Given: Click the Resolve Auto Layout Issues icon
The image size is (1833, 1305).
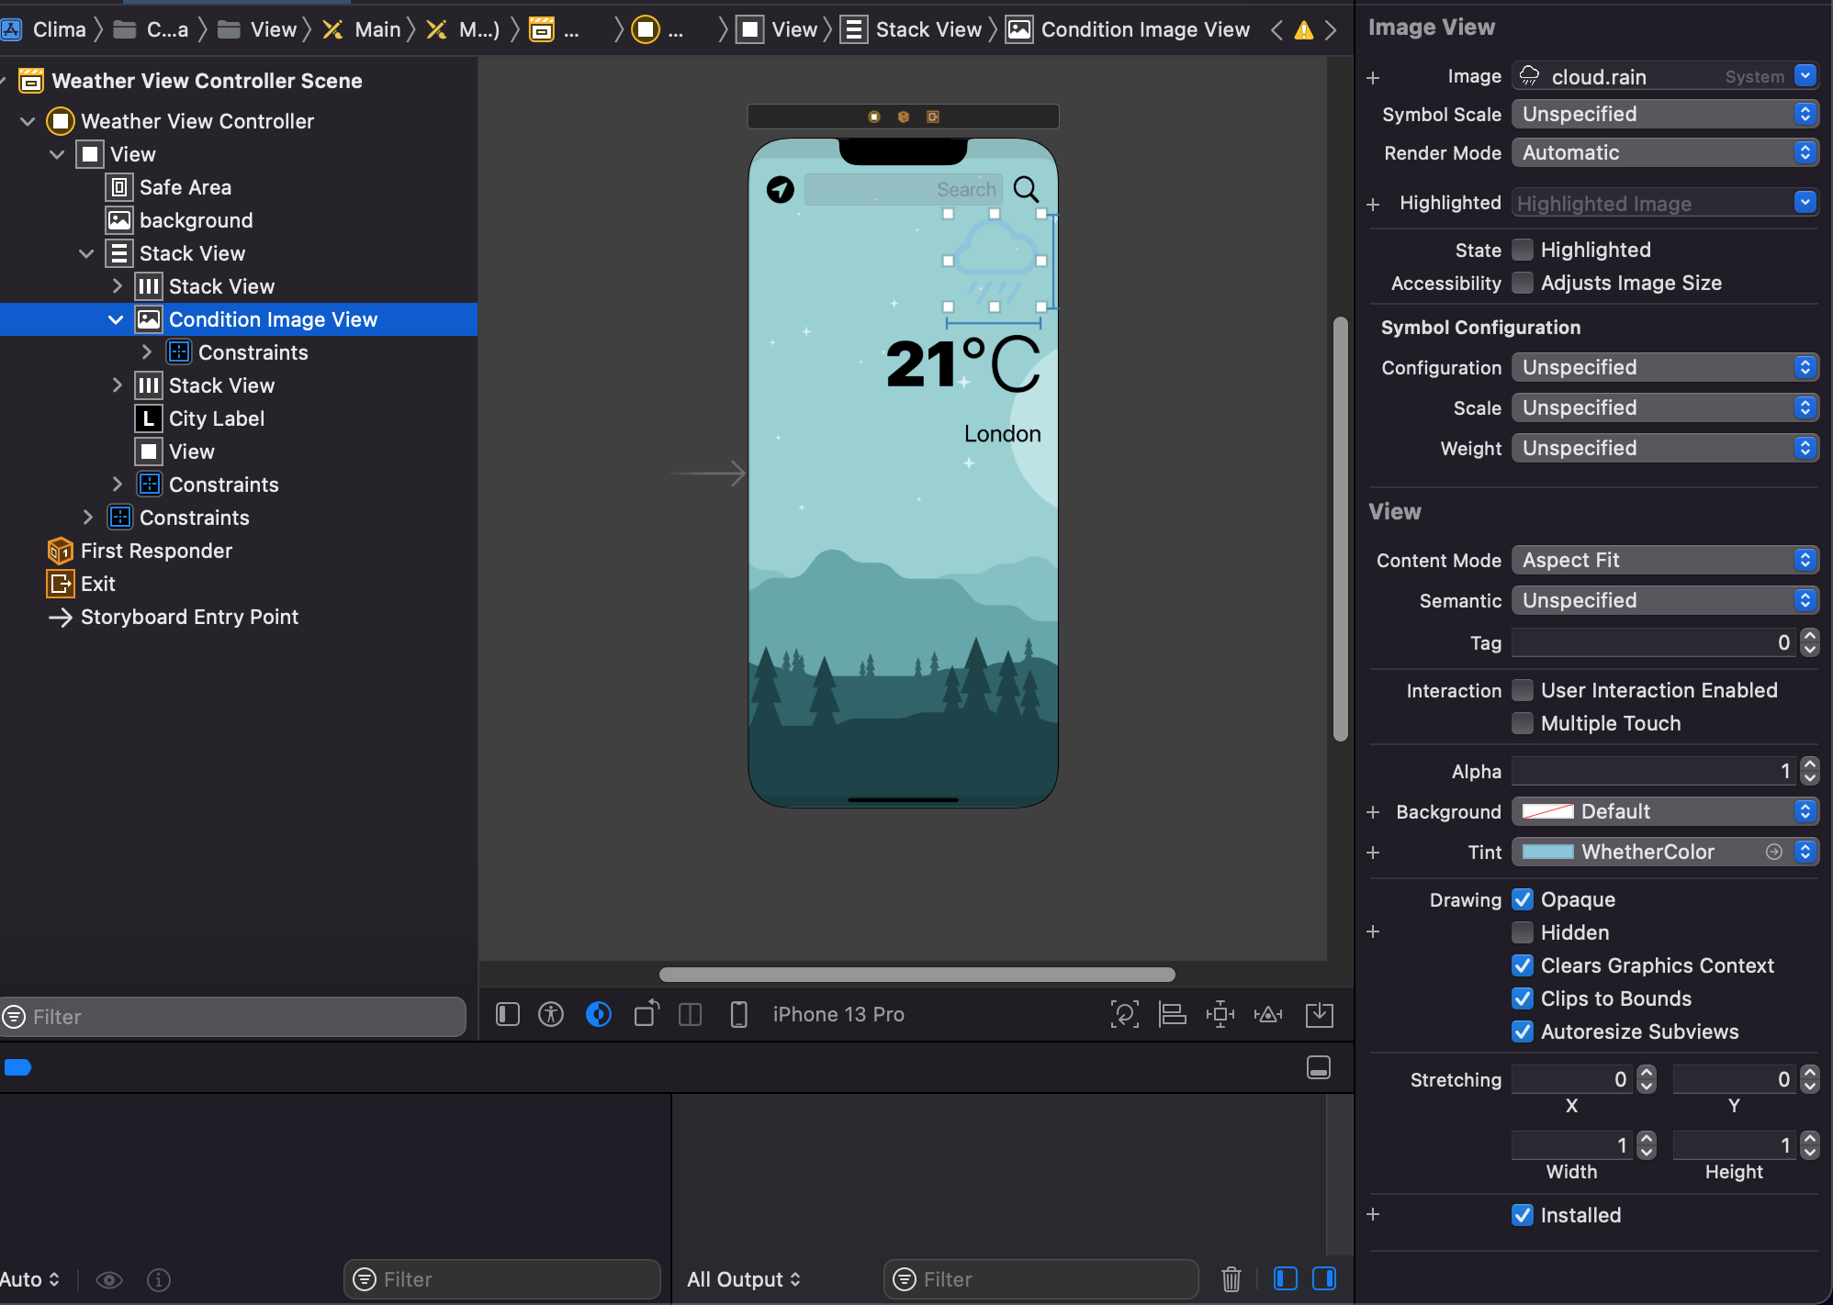Looking at the screenshot, I should pos(1268,1014).
